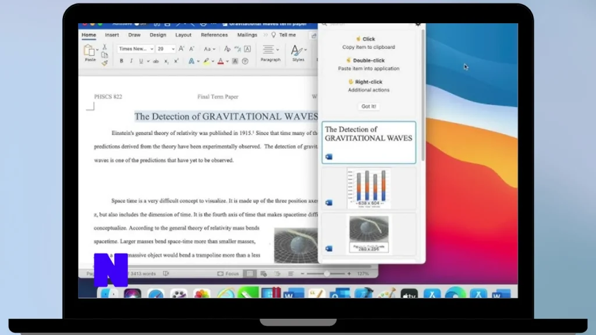
Task: Switch to the Design tab
Action: [158, 35]
